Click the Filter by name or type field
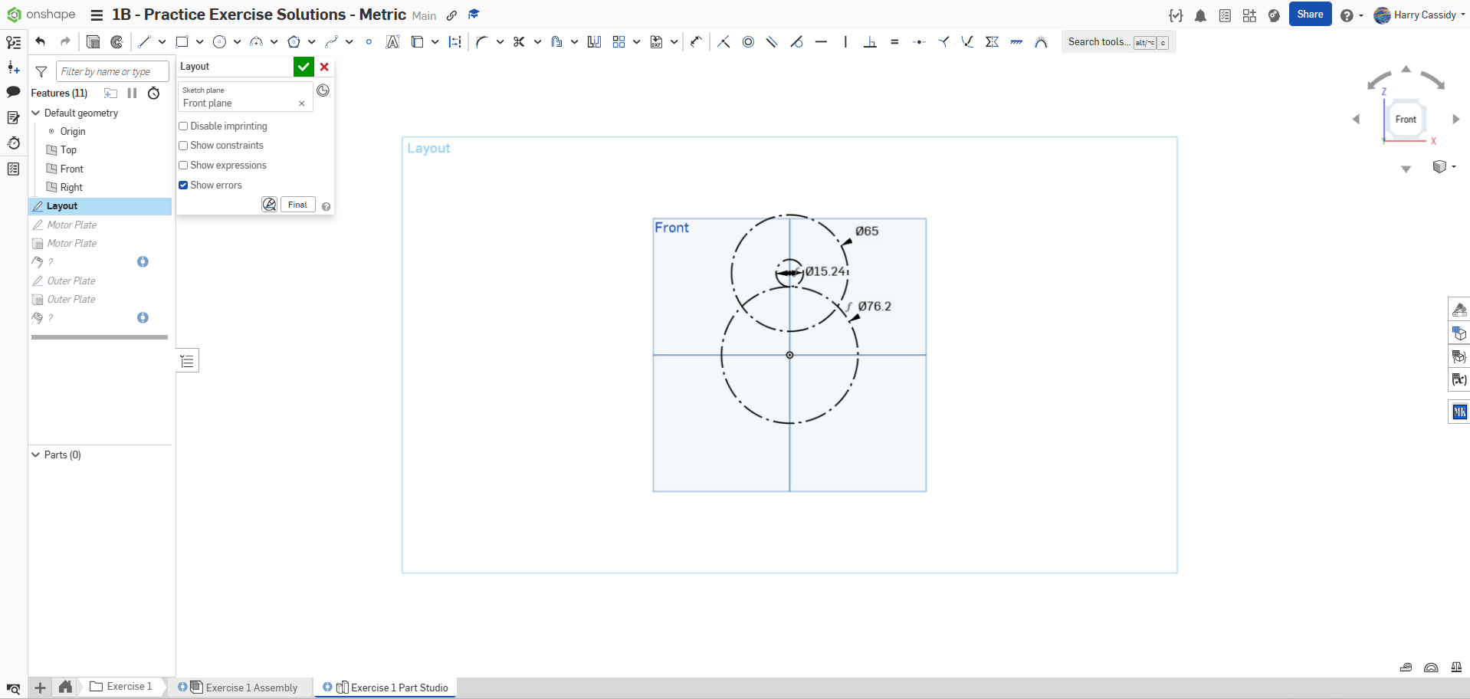This screenshot has height=699, width=1470. [x=112, y=71]
